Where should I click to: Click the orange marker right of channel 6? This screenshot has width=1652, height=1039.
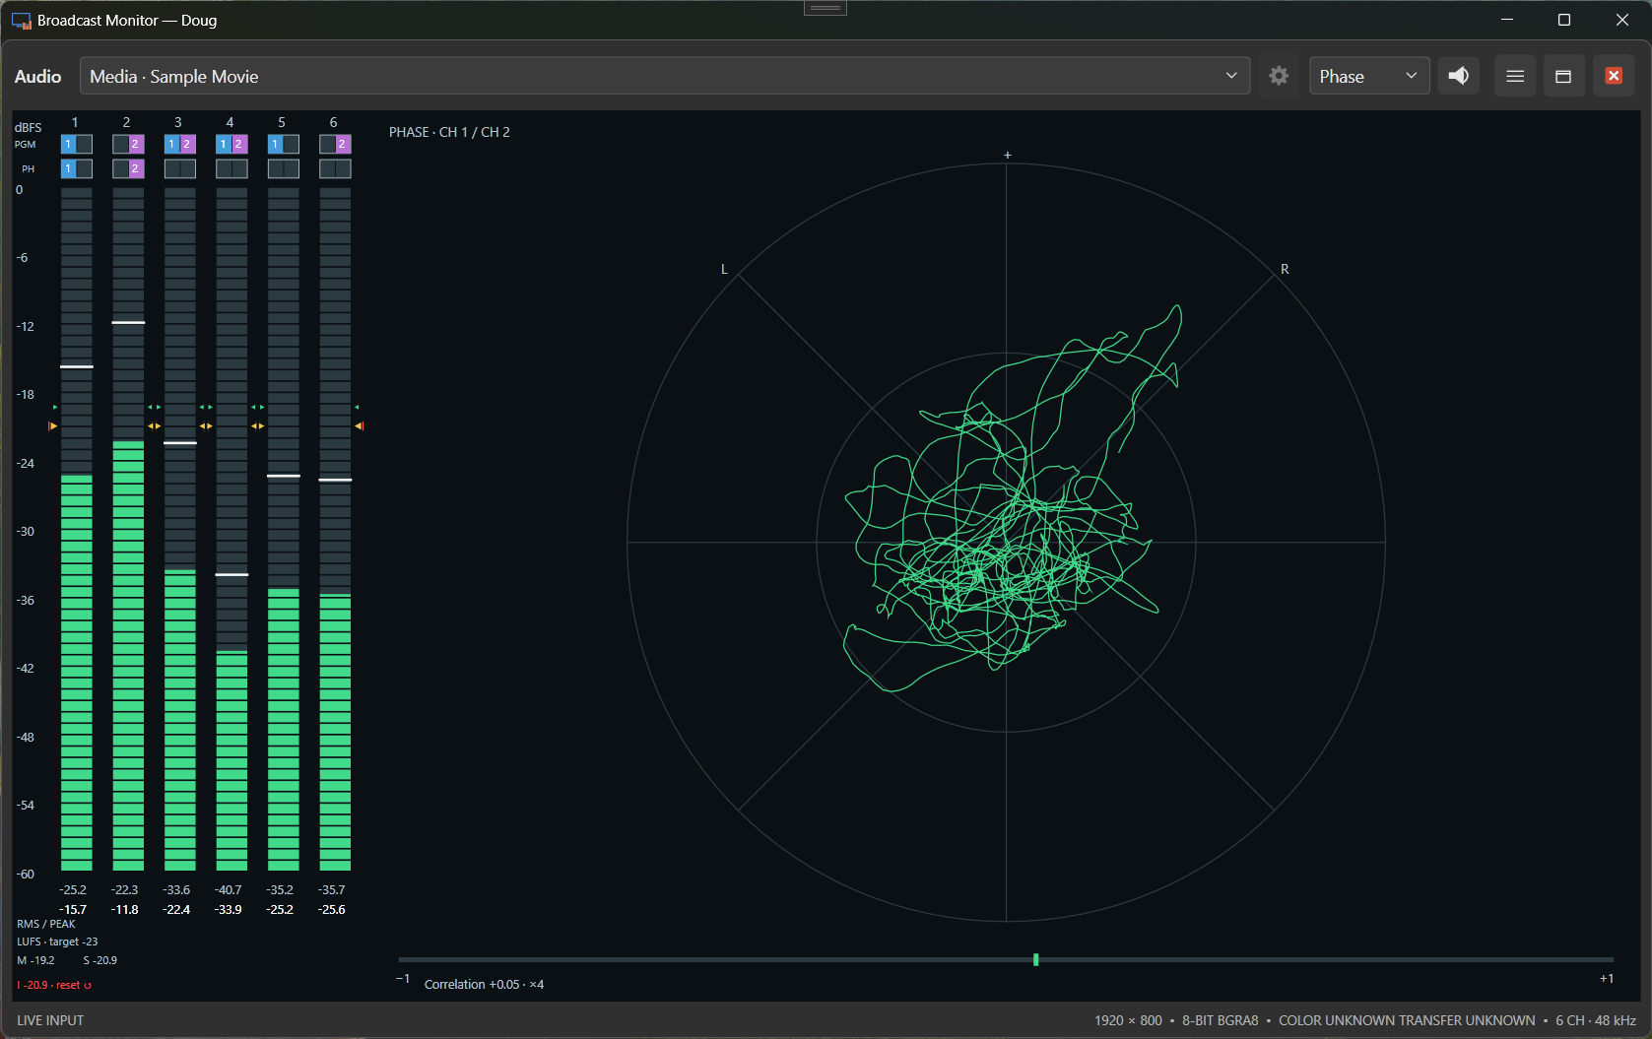[x=360, y=425]
